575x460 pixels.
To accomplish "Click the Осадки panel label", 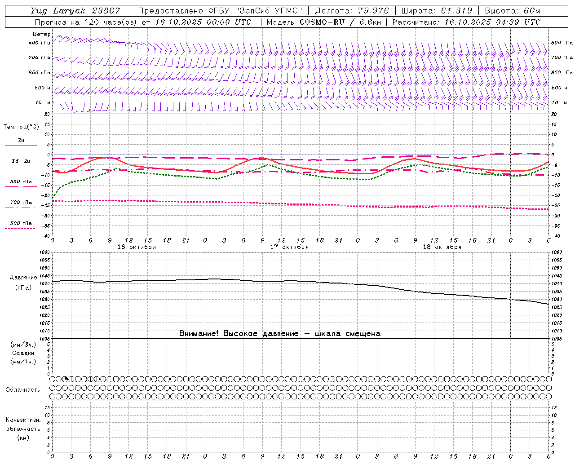I will [x=23, y=353].
